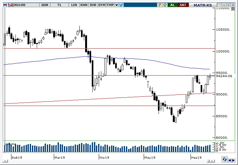This screenshot has width=238, height=165.
Task: Click the Mar19 date axis label
Action: point(59,157)
